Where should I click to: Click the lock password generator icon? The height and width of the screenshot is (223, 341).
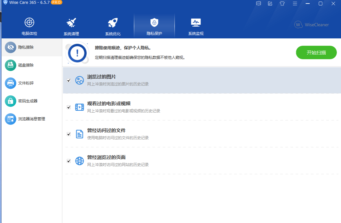coord(10,101)
